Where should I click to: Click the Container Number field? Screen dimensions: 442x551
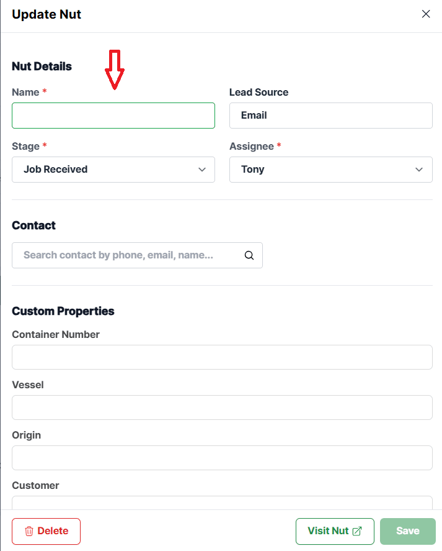(222, 357)
